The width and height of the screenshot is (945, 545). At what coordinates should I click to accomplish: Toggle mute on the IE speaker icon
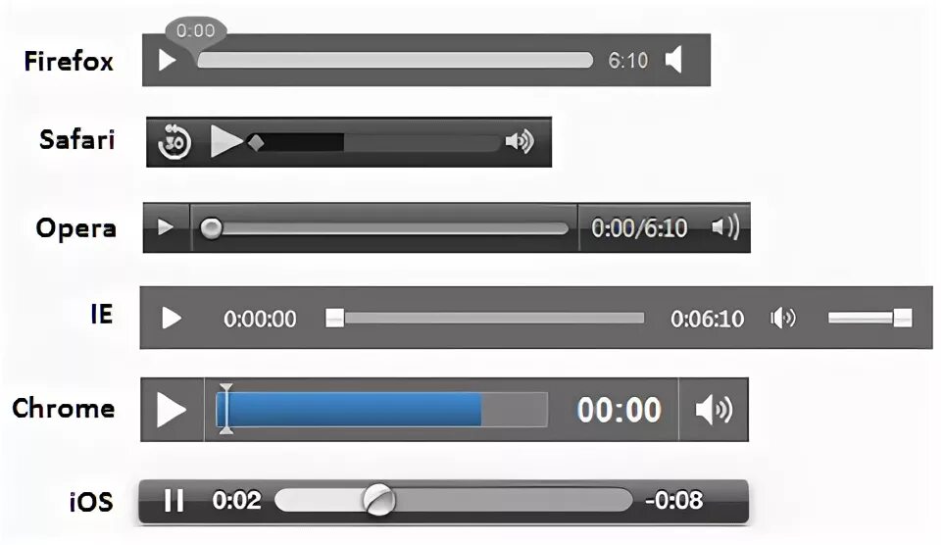[x=783, y=318]
